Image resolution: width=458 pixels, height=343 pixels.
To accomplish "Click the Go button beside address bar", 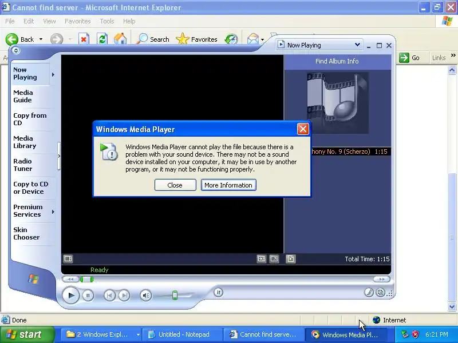I will click(409, 58).
